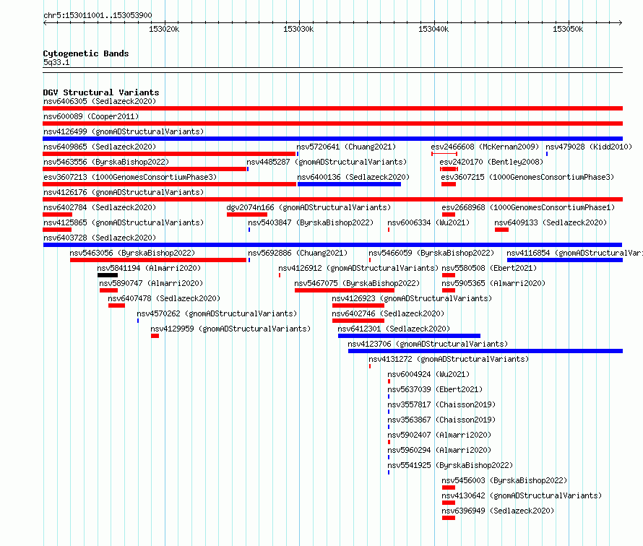The image size is (643, 546).
Task: Click nsv5467075 (ByrskaBishop2022) label
Action: click(357, 283)
